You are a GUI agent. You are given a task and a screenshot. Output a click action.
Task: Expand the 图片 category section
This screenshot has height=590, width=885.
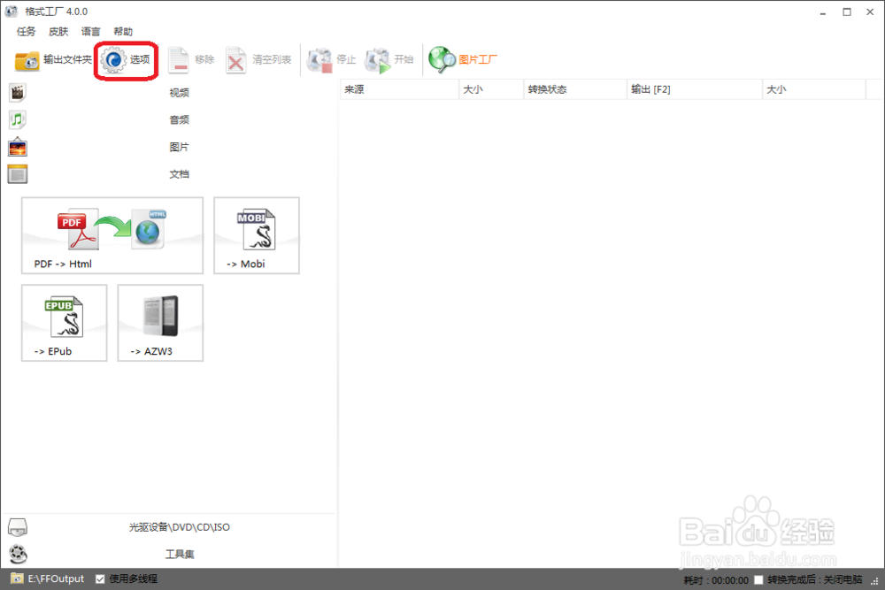coord(179,147)
